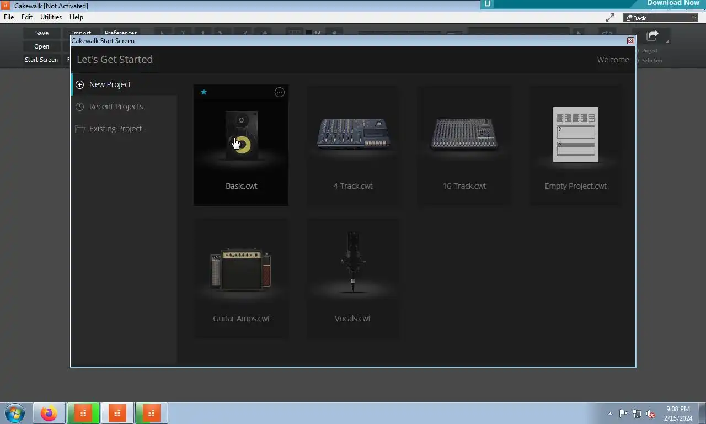706x424 pixels.
Task: Open Preferences from the toolbar
Action: click(121, 33)
